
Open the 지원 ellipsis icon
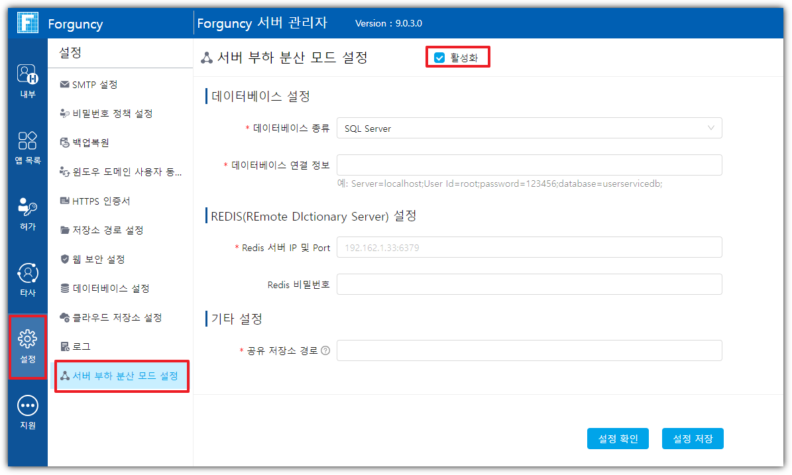(x=28, y=405)
